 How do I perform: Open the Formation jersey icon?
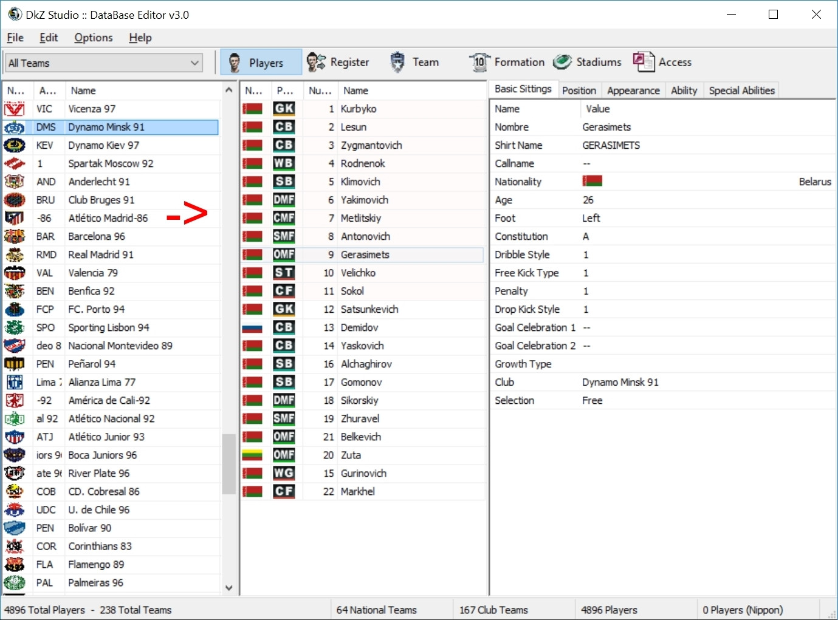(x=479, y=62)
